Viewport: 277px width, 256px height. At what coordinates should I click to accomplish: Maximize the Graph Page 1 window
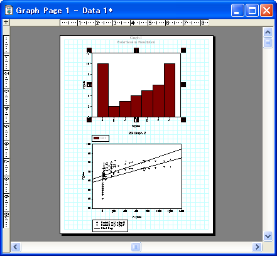(252, 10)
